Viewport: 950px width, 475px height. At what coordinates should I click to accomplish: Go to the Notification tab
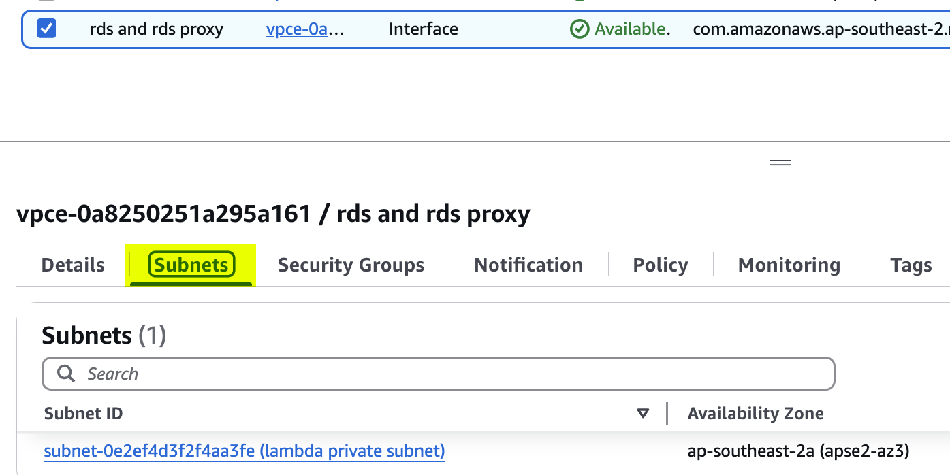pyautogui.click(x=528, y=265)
